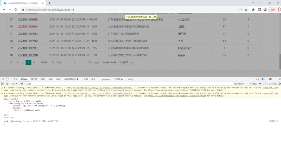Open activity link 2024011402910
281x141 pixels.
pos(28,55)
